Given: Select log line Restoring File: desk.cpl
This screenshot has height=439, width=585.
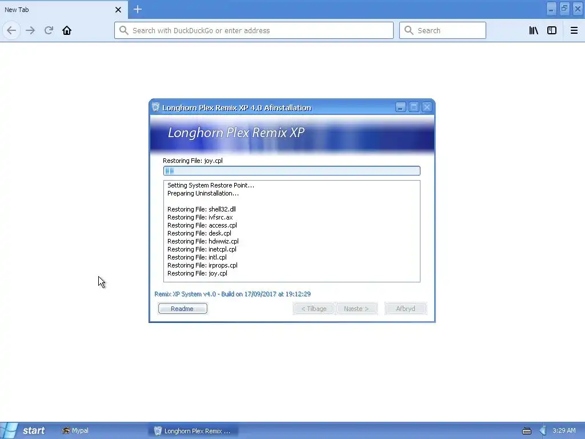Looking at the screenshot, I should [199, 233].
